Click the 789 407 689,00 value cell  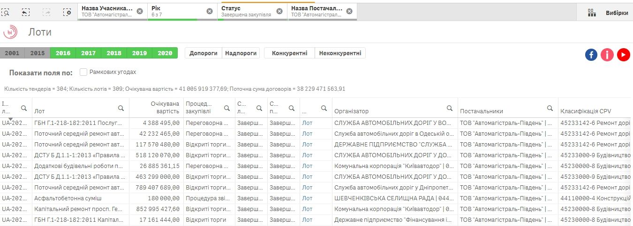click(x=156, y=187)
